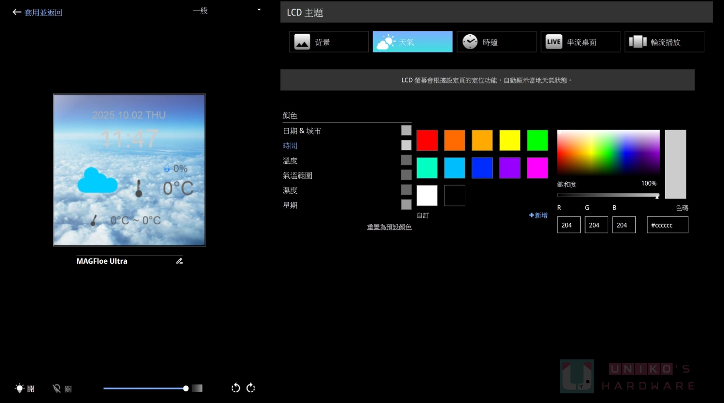Click 重置為預設顏色 reset link

click(x=389, y=227)
